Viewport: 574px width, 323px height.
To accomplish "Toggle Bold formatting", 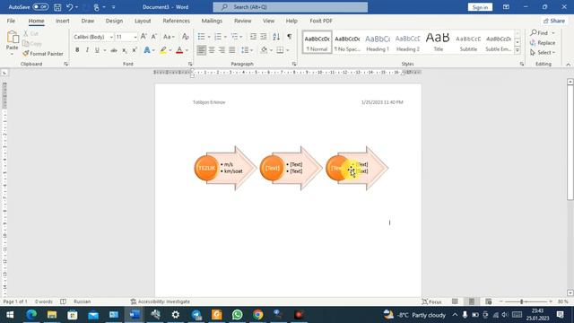I will click(x=77, y=50).
